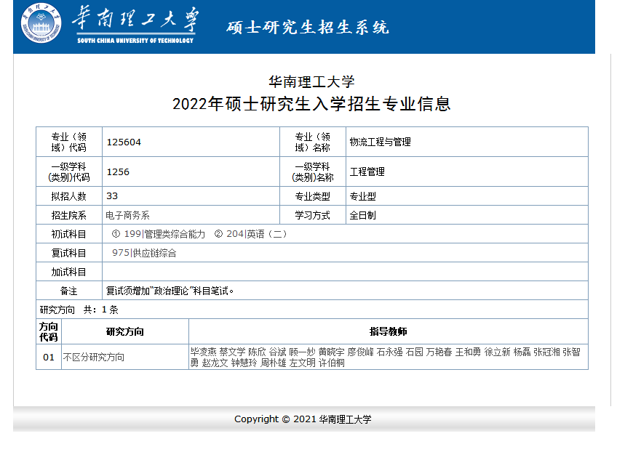Click the 2022年硕士研究生入学招生专业信息 title
625x452 pixels.
pos(311,104)
